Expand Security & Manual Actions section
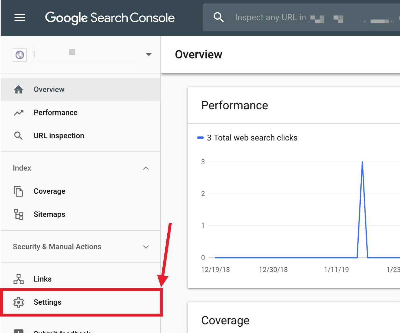 (146, 247)
